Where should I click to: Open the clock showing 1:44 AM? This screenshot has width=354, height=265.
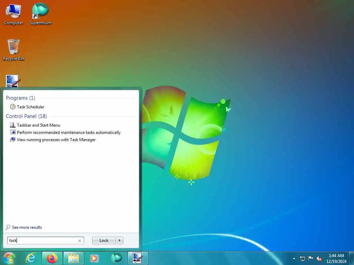[x=336, y=258]
